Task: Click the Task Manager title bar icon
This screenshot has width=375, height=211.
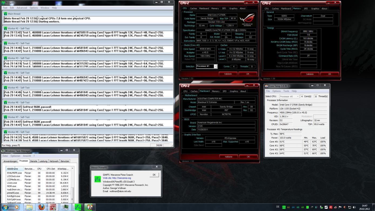Action: tap(3, 151)
